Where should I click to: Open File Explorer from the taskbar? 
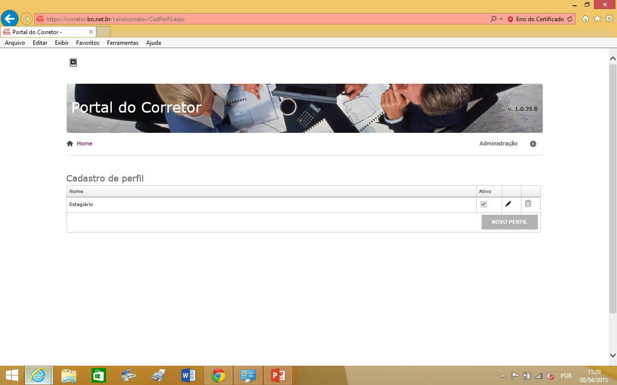pos(69,375)
